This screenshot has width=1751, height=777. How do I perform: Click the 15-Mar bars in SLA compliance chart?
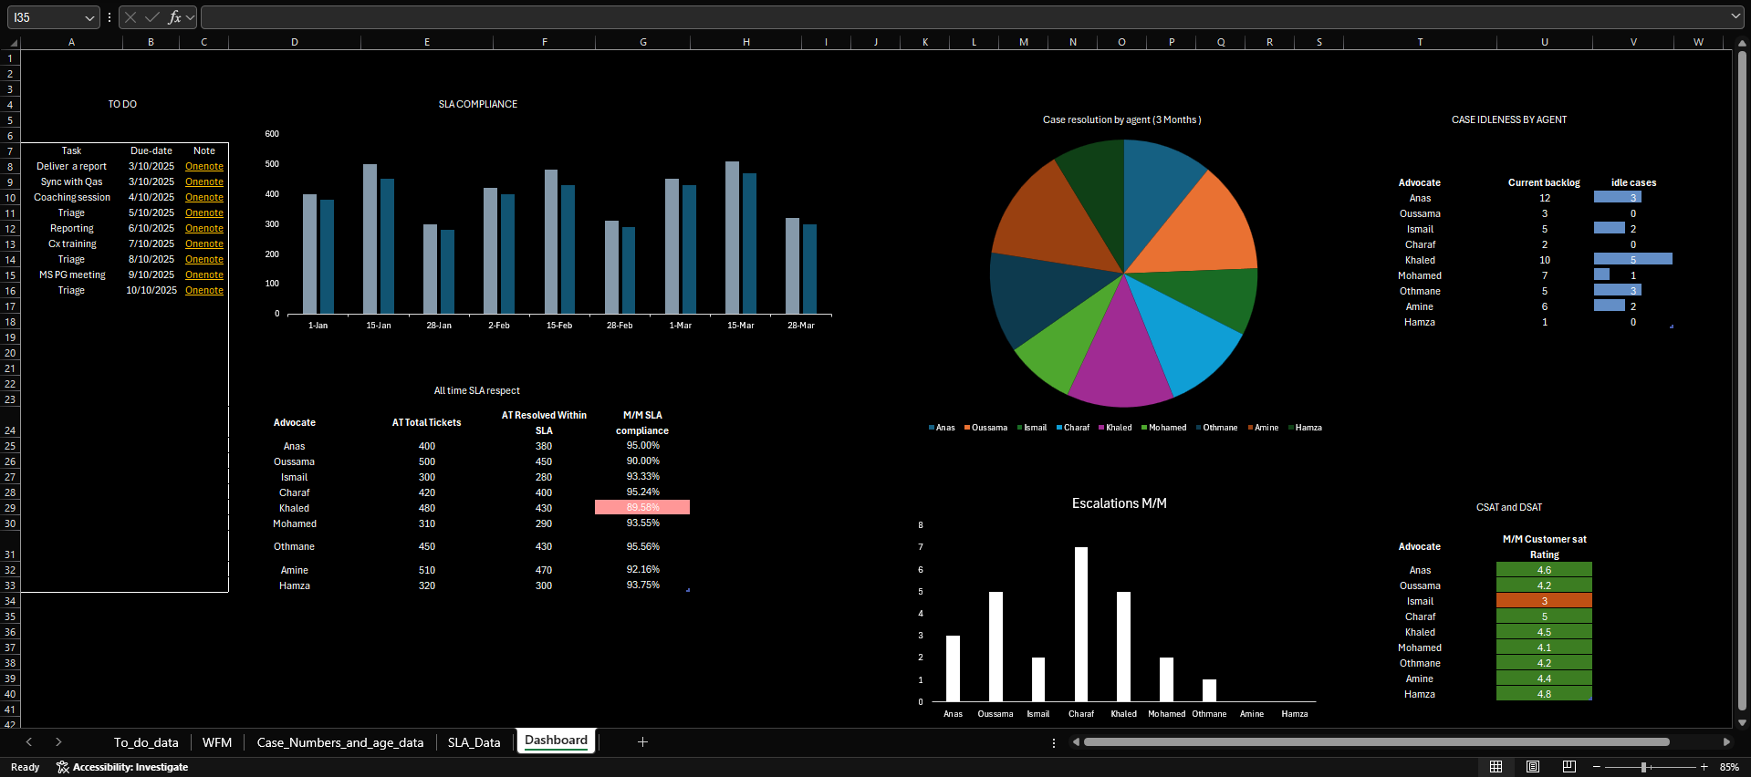740,237
